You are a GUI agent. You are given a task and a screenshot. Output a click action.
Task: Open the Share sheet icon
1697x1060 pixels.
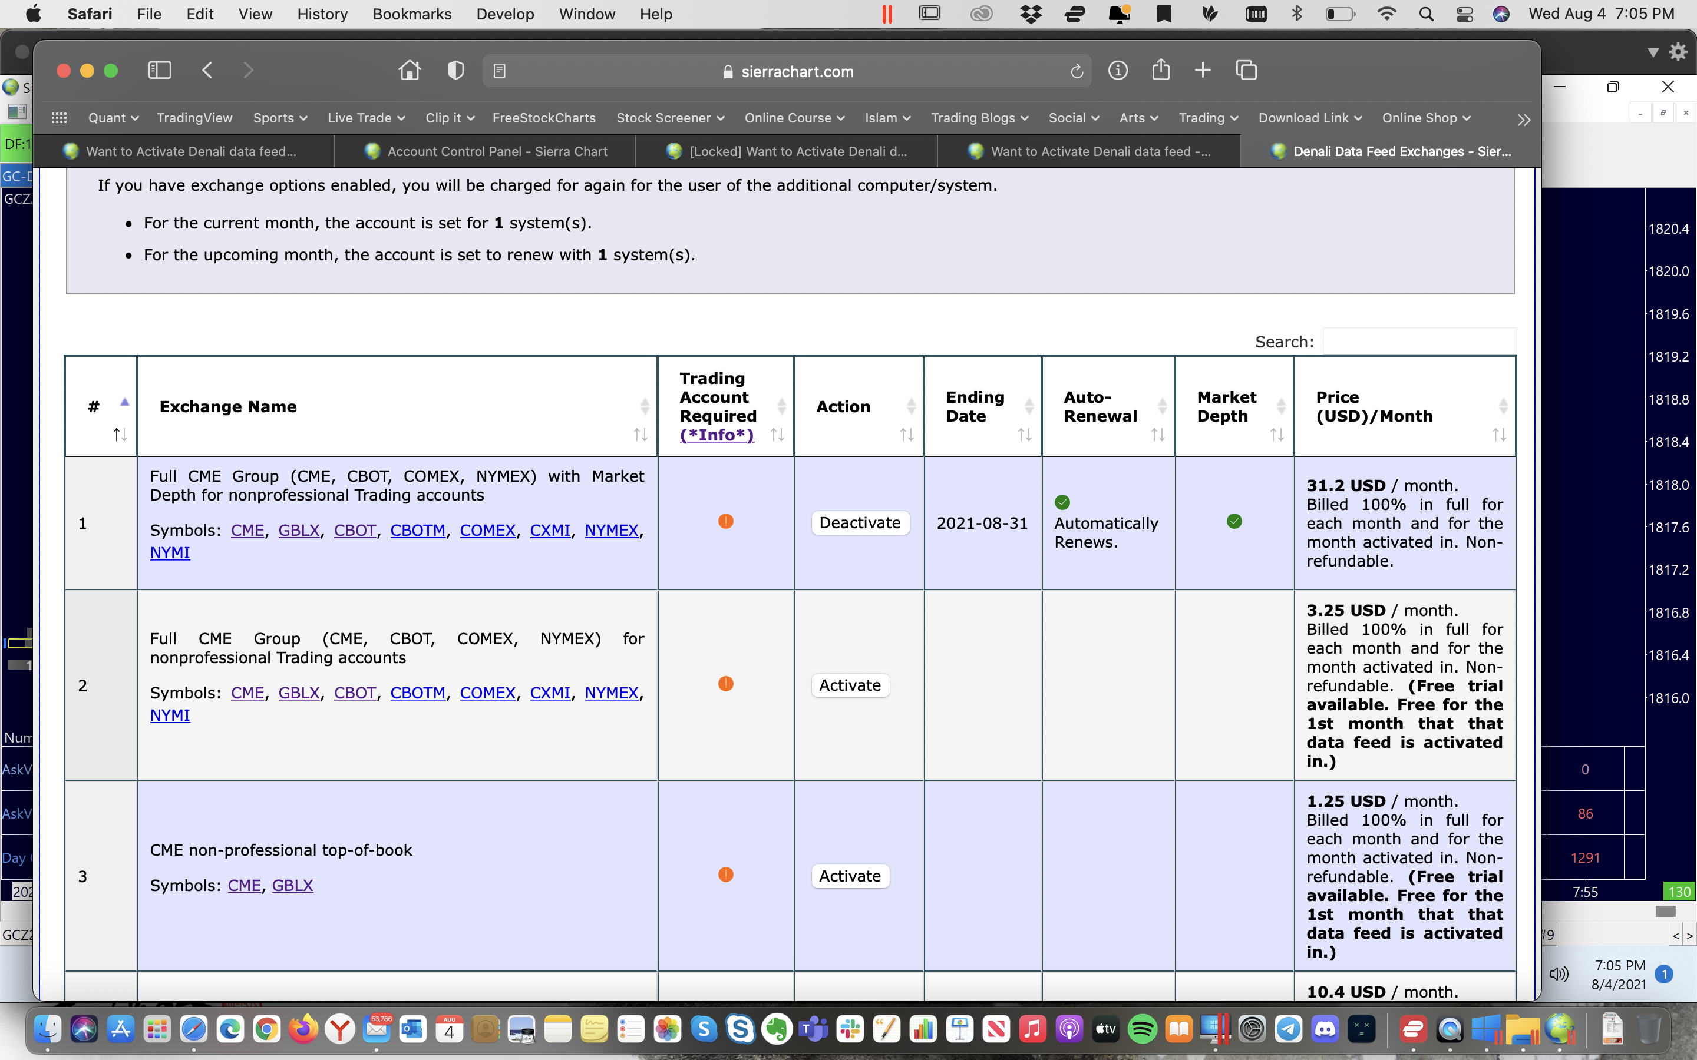tap(1161, 70)
